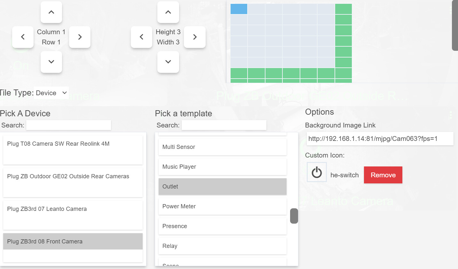458x269 pixels.
Task: Click the up arrow above Height 3
Action: tap(168, 12)
